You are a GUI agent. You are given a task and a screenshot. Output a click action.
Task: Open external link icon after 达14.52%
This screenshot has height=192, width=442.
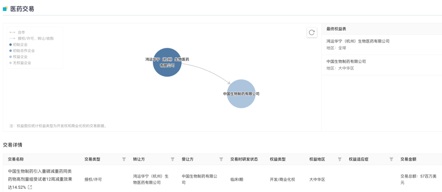click(x=30, y=187)
